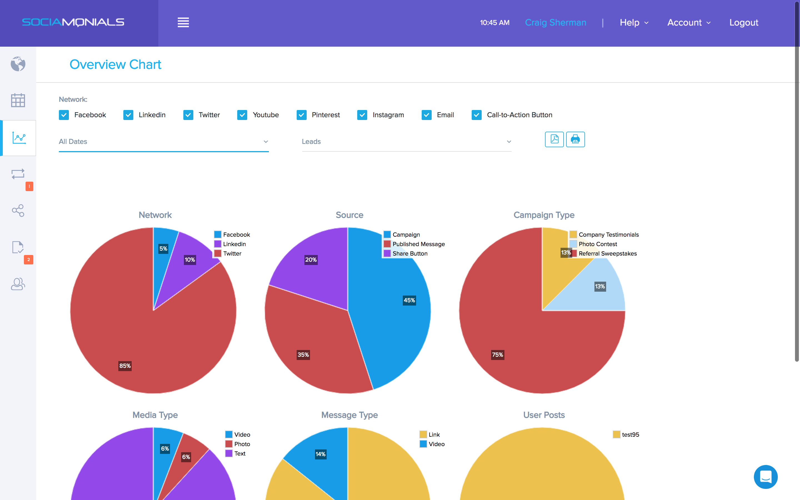This screenshot has height=500, width=800.
Task: Click the share nodes sidebar icon
Action: click(x=18, y=210)
